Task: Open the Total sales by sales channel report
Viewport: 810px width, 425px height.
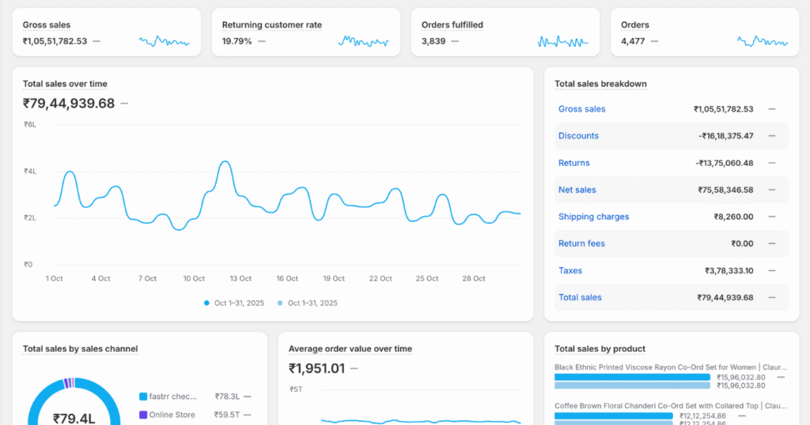Action: 80,348
